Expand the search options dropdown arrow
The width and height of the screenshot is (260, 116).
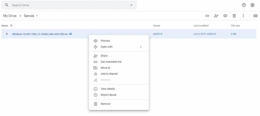[x=131, y=5]
